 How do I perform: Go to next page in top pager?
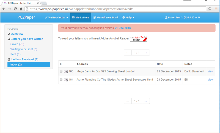(146, 53)
